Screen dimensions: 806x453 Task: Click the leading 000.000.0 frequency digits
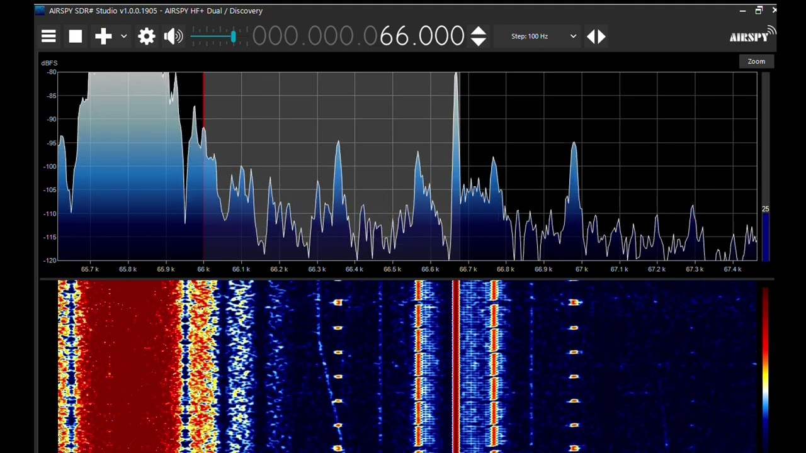coord(314,36)
